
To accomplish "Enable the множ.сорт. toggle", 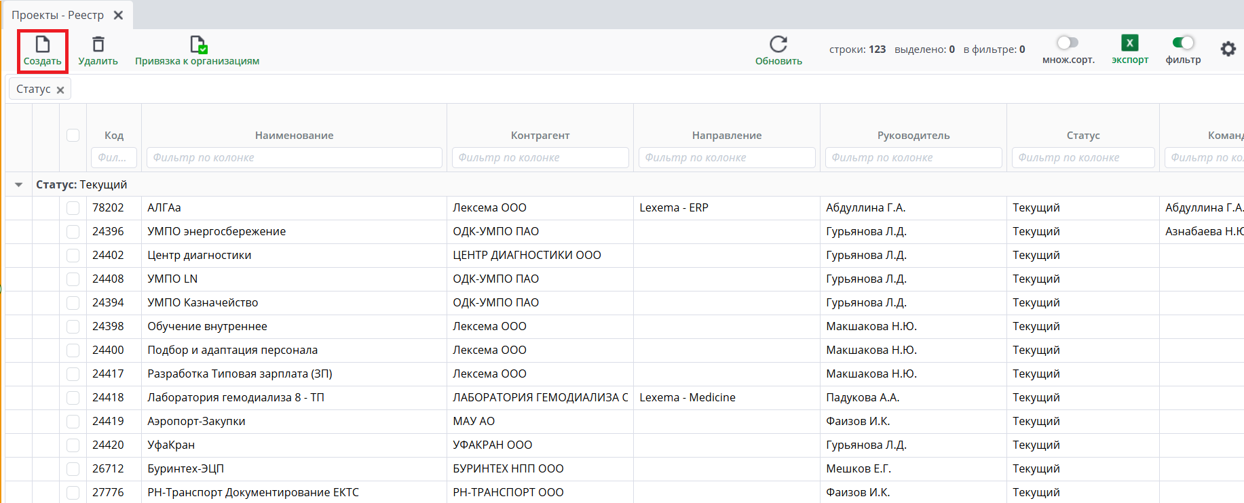I will click(1068, 43).
